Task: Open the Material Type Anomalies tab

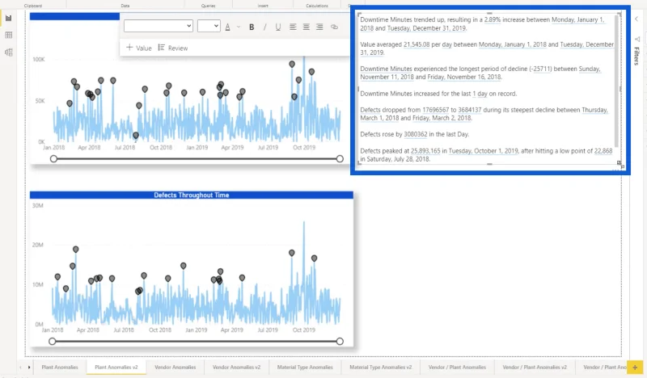Action: (x=305, y=367)
